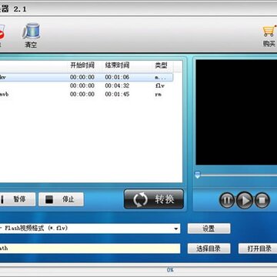This screenshot has height=277, width=277.
Task: Open the 设置 settings button
Action: coord(209,229)
